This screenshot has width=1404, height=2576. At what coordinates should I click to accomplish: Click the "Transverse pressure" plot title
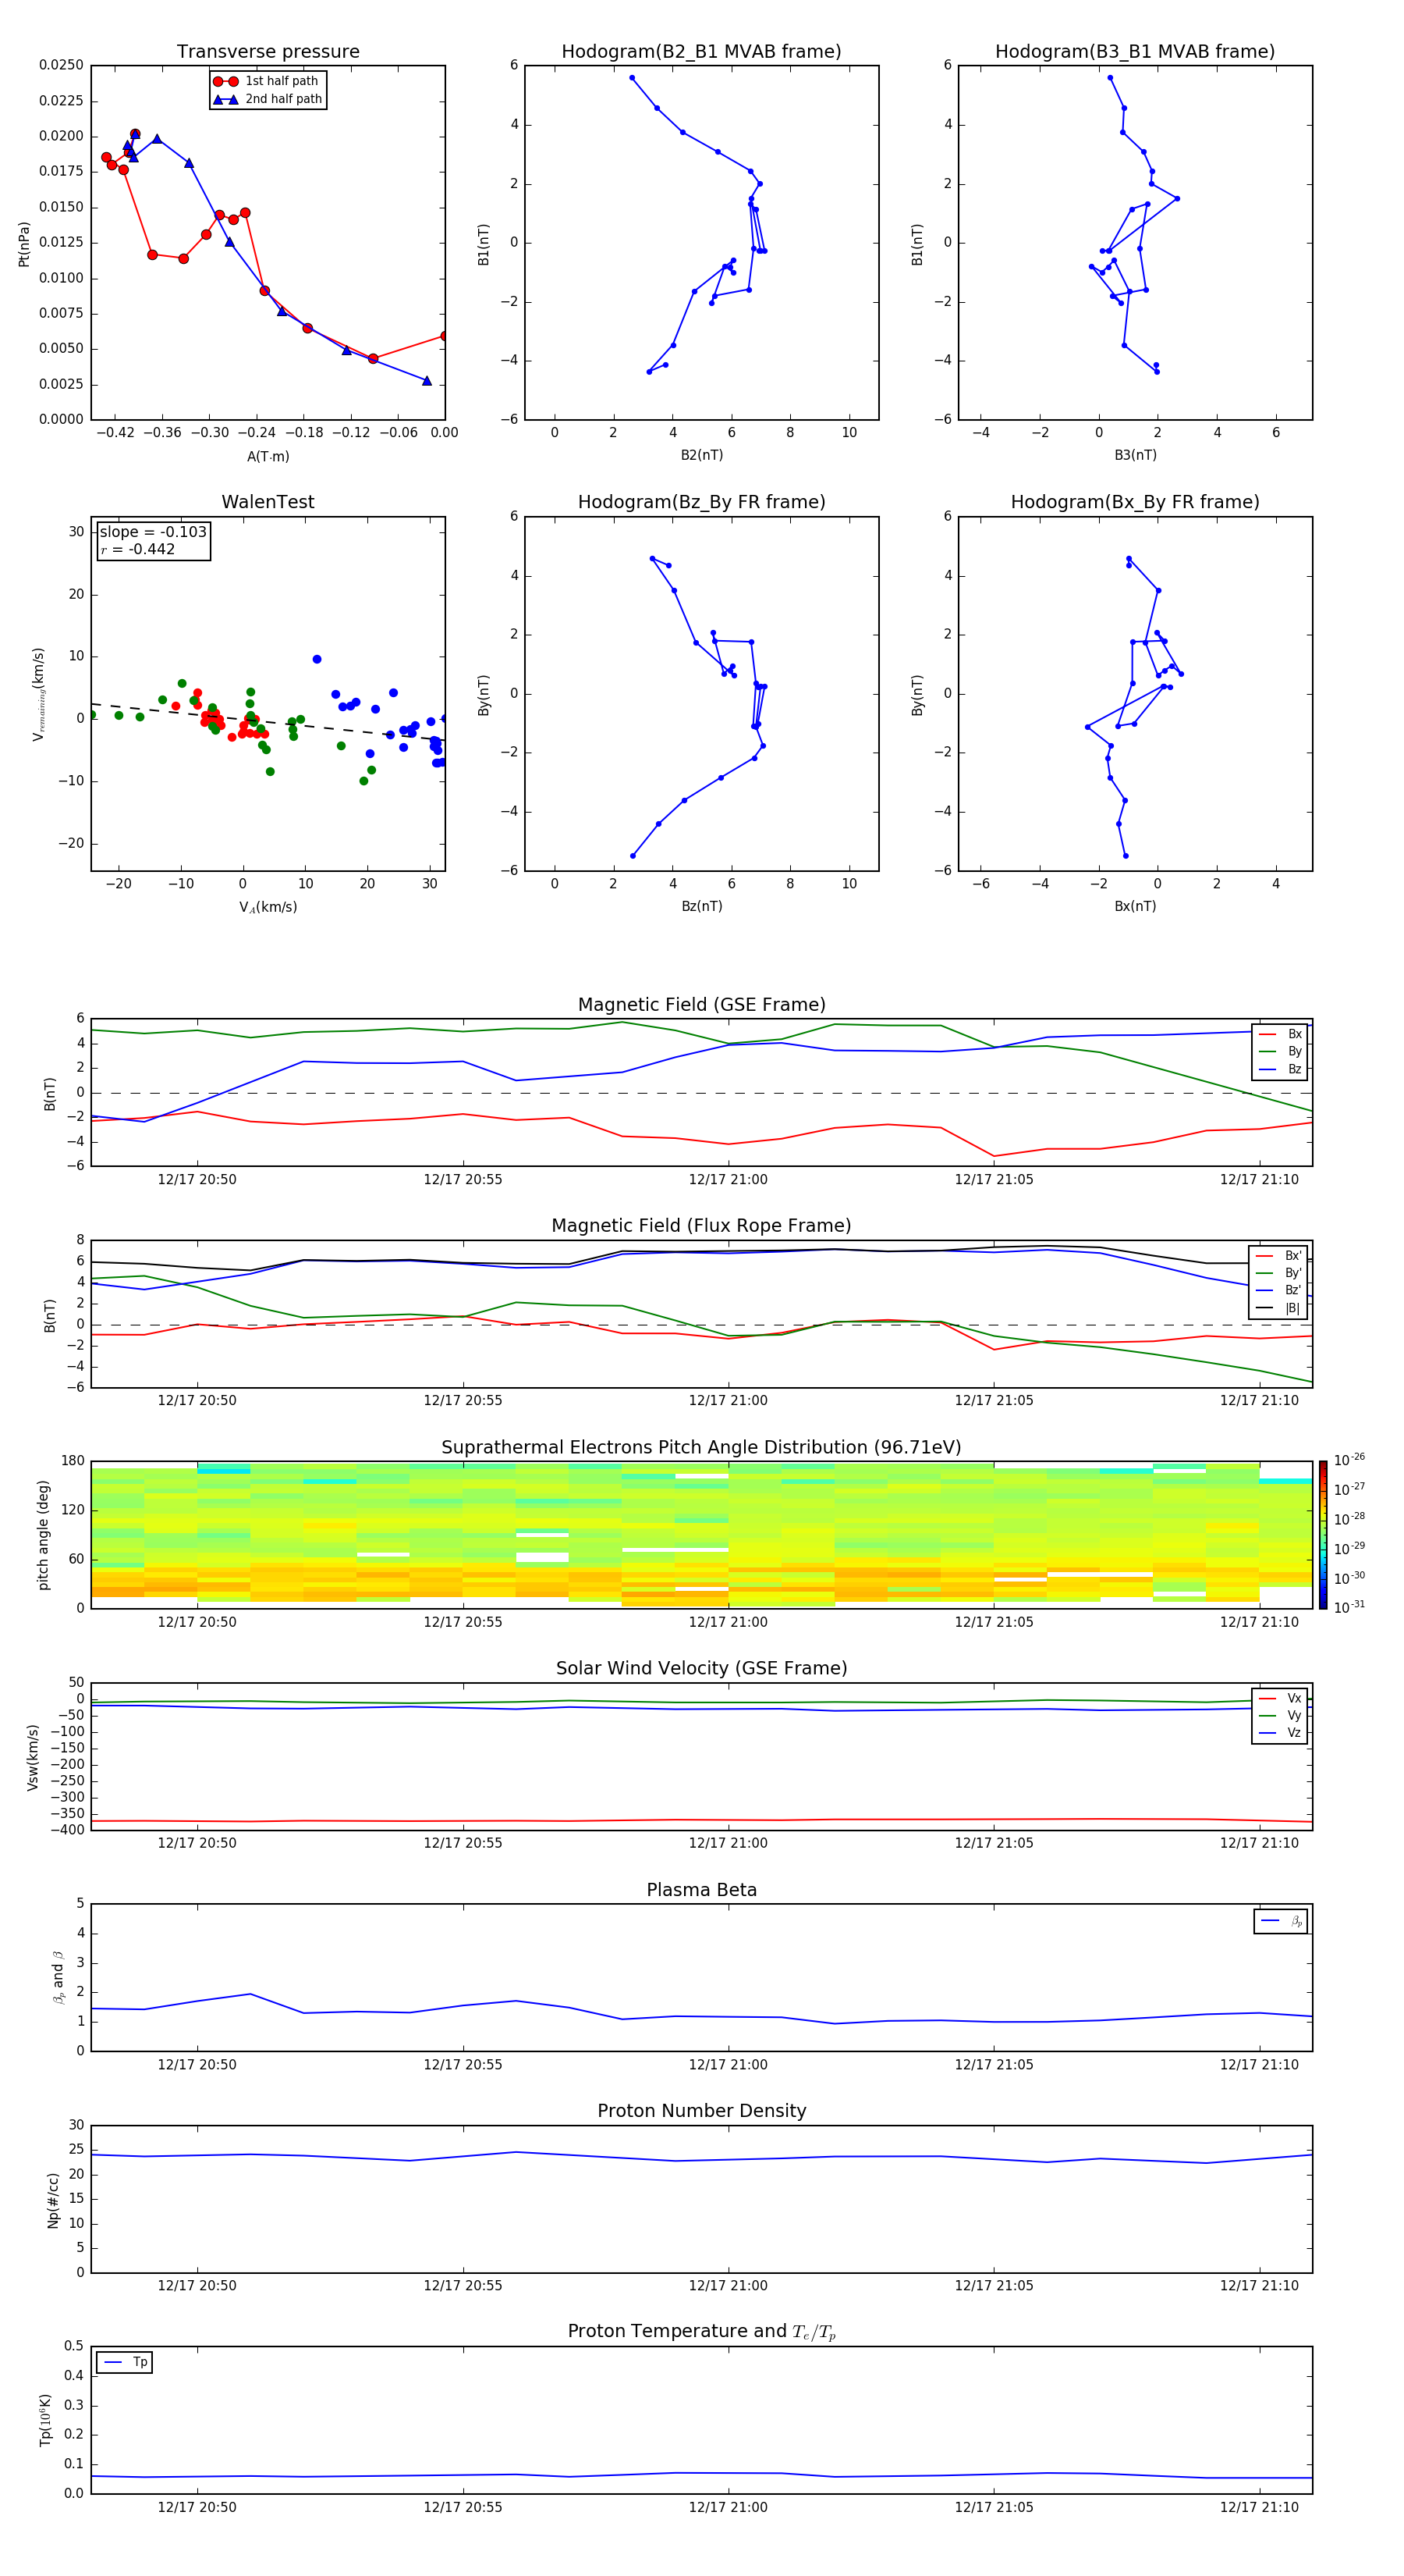click(268, 52)
